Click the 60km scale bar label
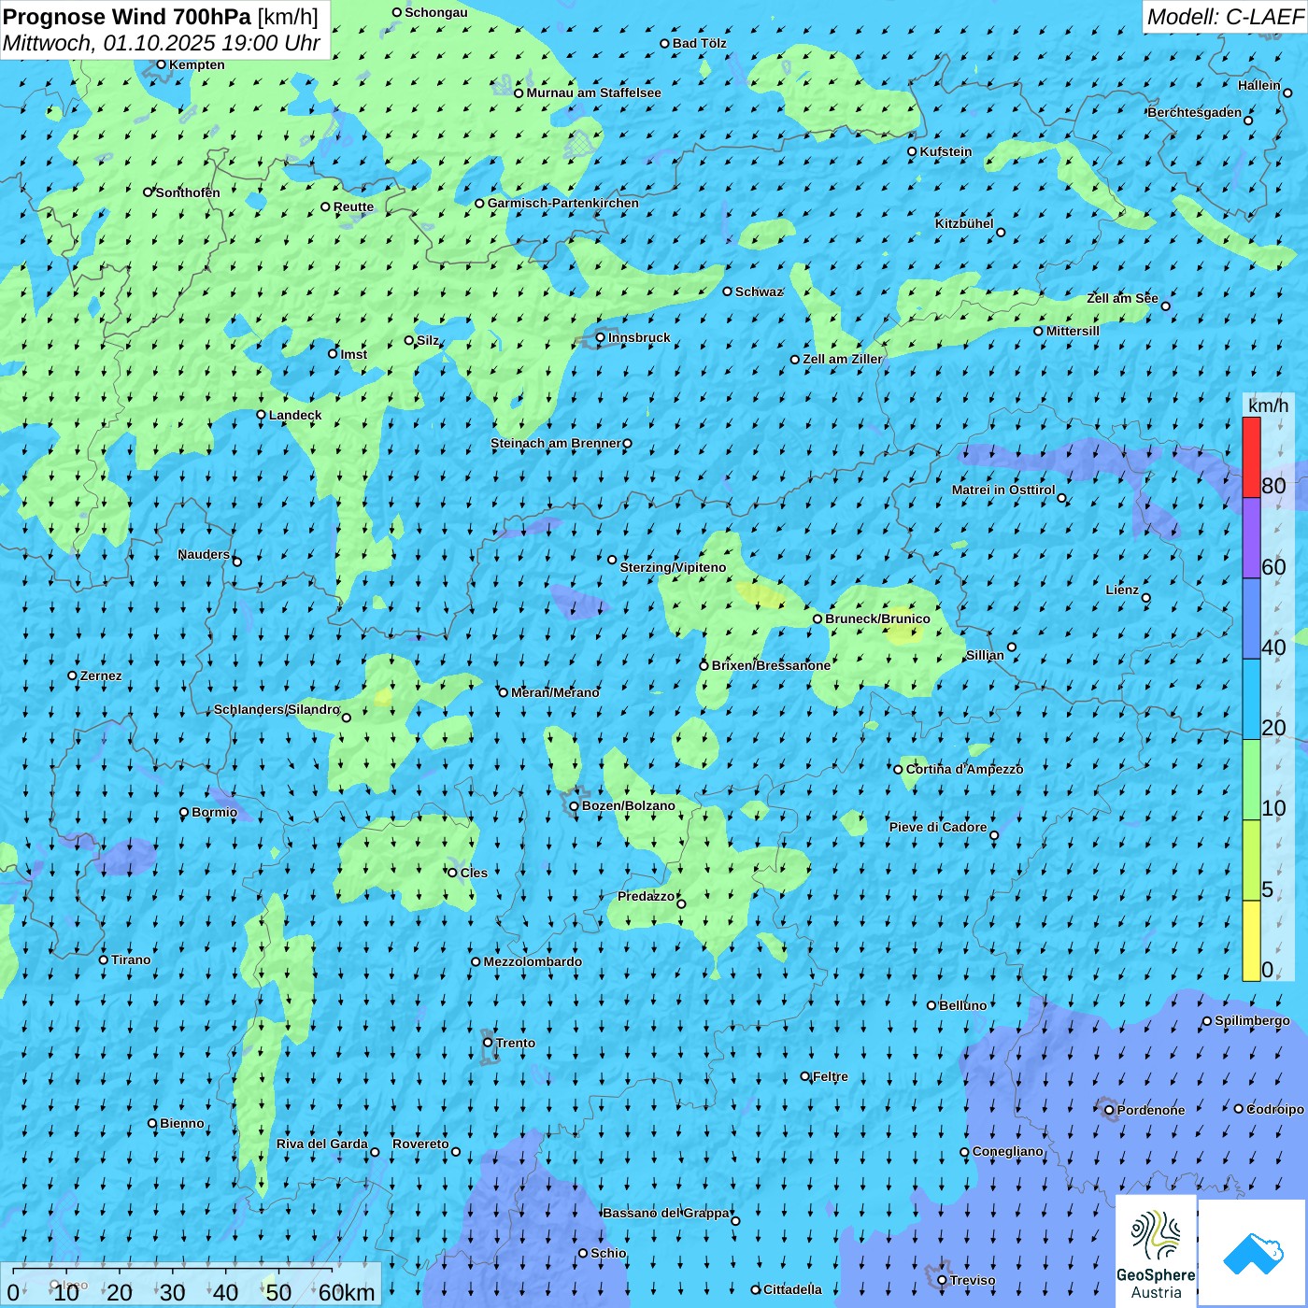The width and height of the screenshot is (1308, 1308). tap(347, 1292)
